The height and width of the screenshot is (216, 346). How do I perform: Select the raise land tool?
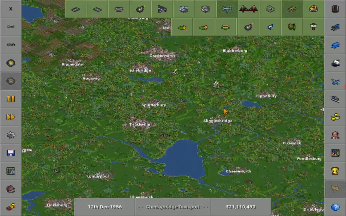tap(204, 27)
